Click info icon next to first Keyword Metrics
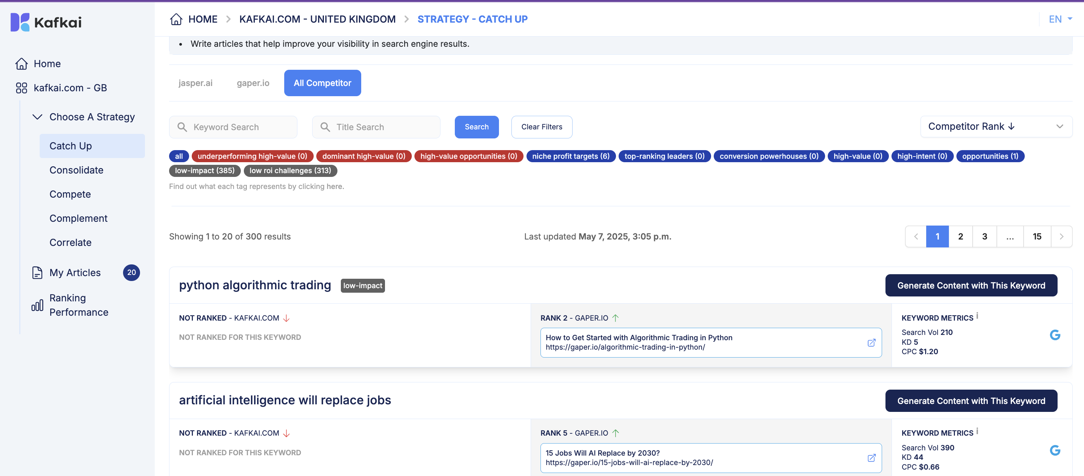Screen dimensions: 1084x476 (977, 315)
